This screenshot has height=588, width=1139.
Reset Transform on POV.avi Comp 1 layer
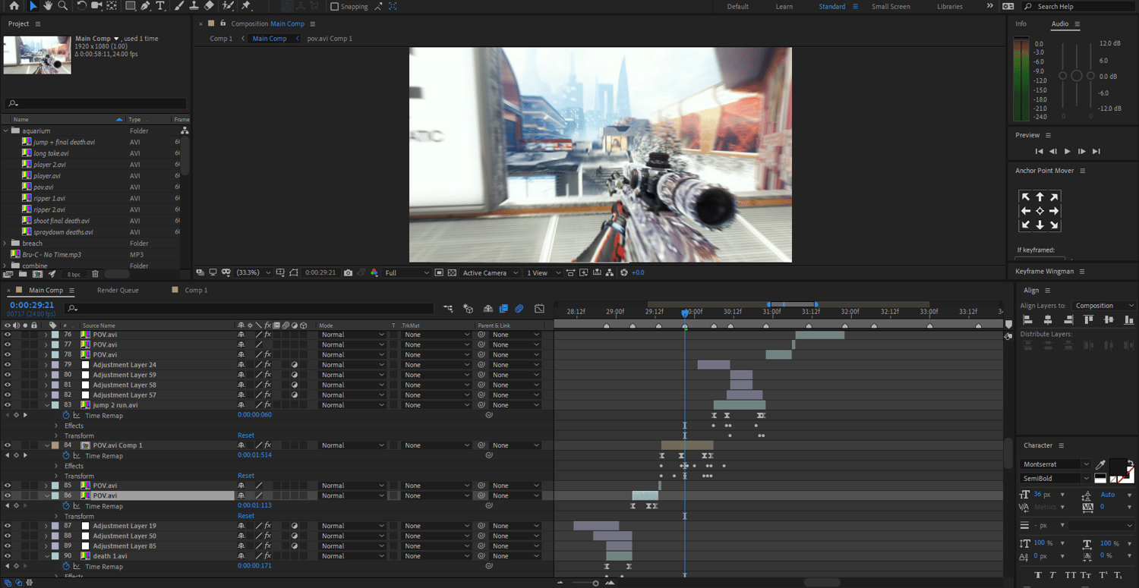246,476
